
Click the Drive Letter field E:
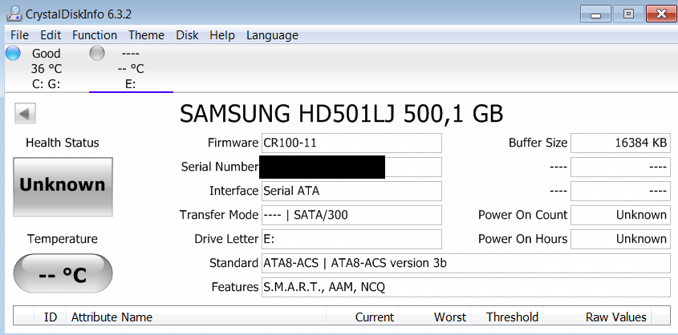pyautogui.click(x=351, y=239)
